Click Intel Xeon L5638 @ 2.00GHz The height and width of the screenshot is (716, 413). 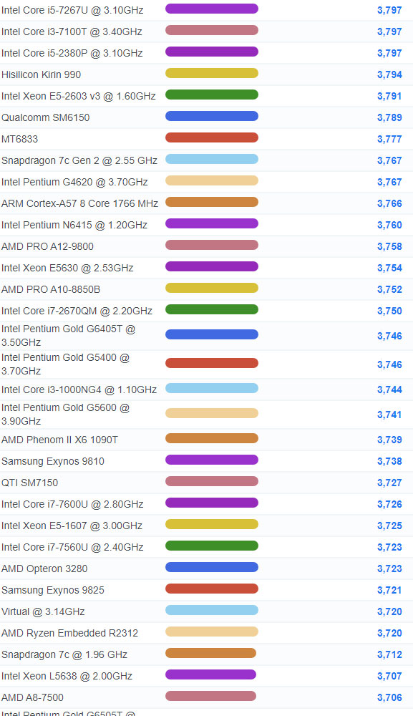[67, 676]
